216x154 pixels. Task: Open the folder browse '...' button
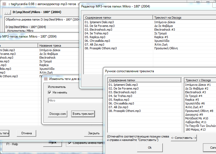(x=7, y=12)
